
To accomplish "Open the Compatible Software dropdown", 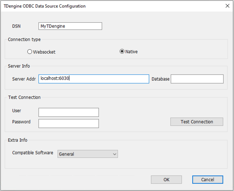I will [x=88, y=154].
